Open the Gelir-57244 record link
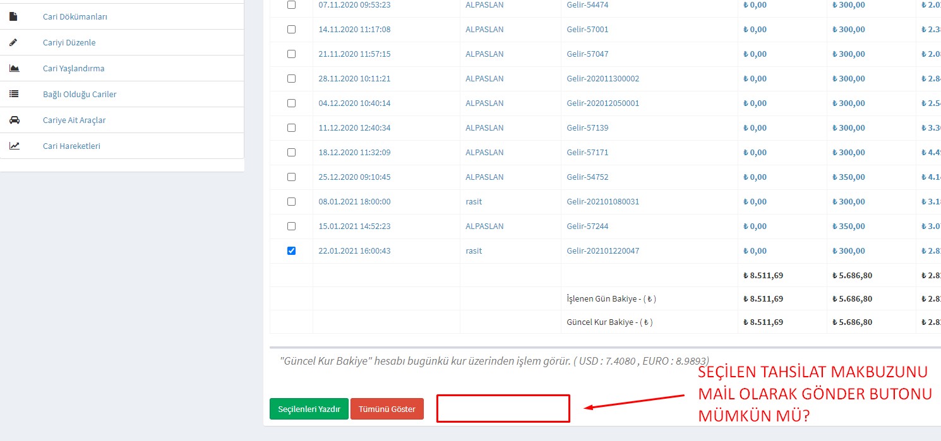The height and width of the screenshot is (441, 941). tap(587, 226)
